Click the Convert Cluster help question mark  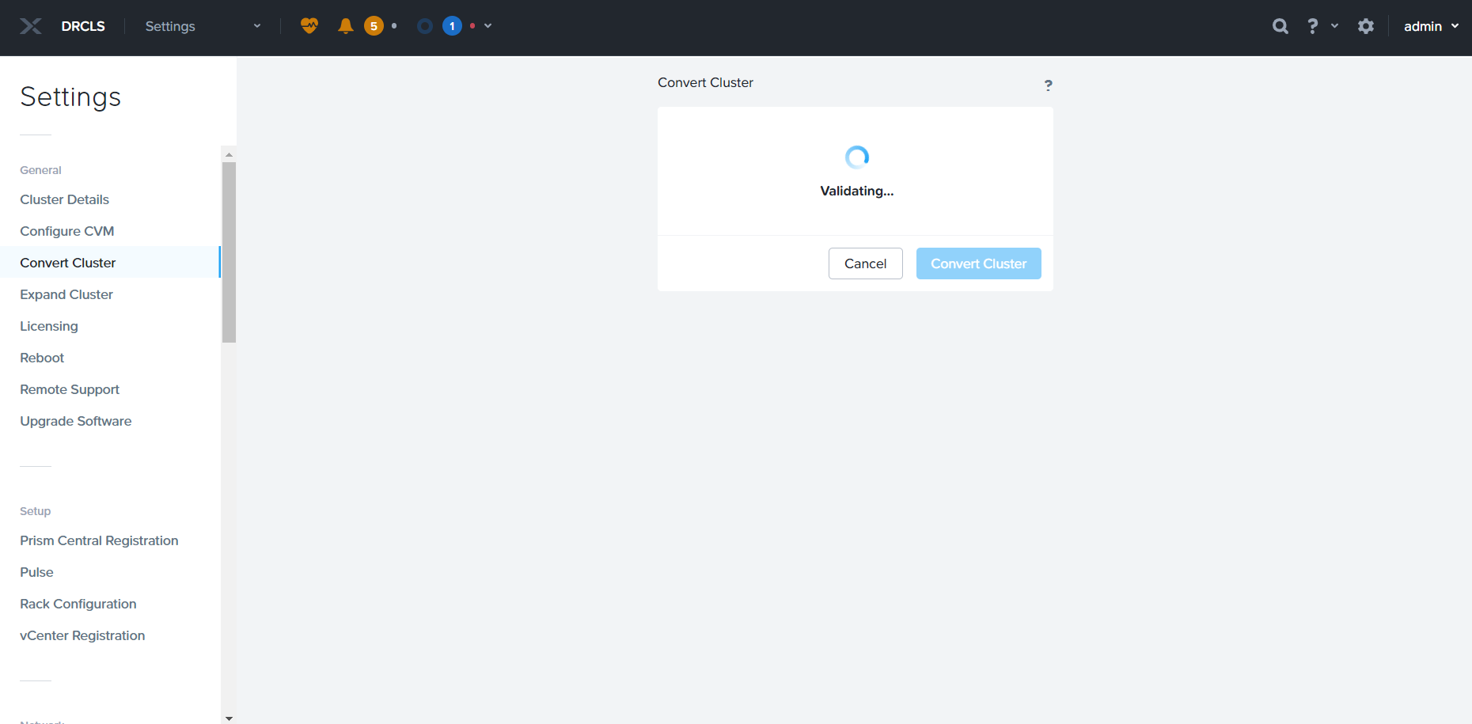[x=1048, y=85]
